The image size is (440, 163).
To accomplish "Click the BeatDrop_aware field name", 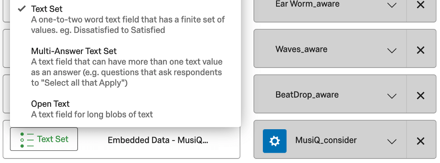I will pos(307,95).
